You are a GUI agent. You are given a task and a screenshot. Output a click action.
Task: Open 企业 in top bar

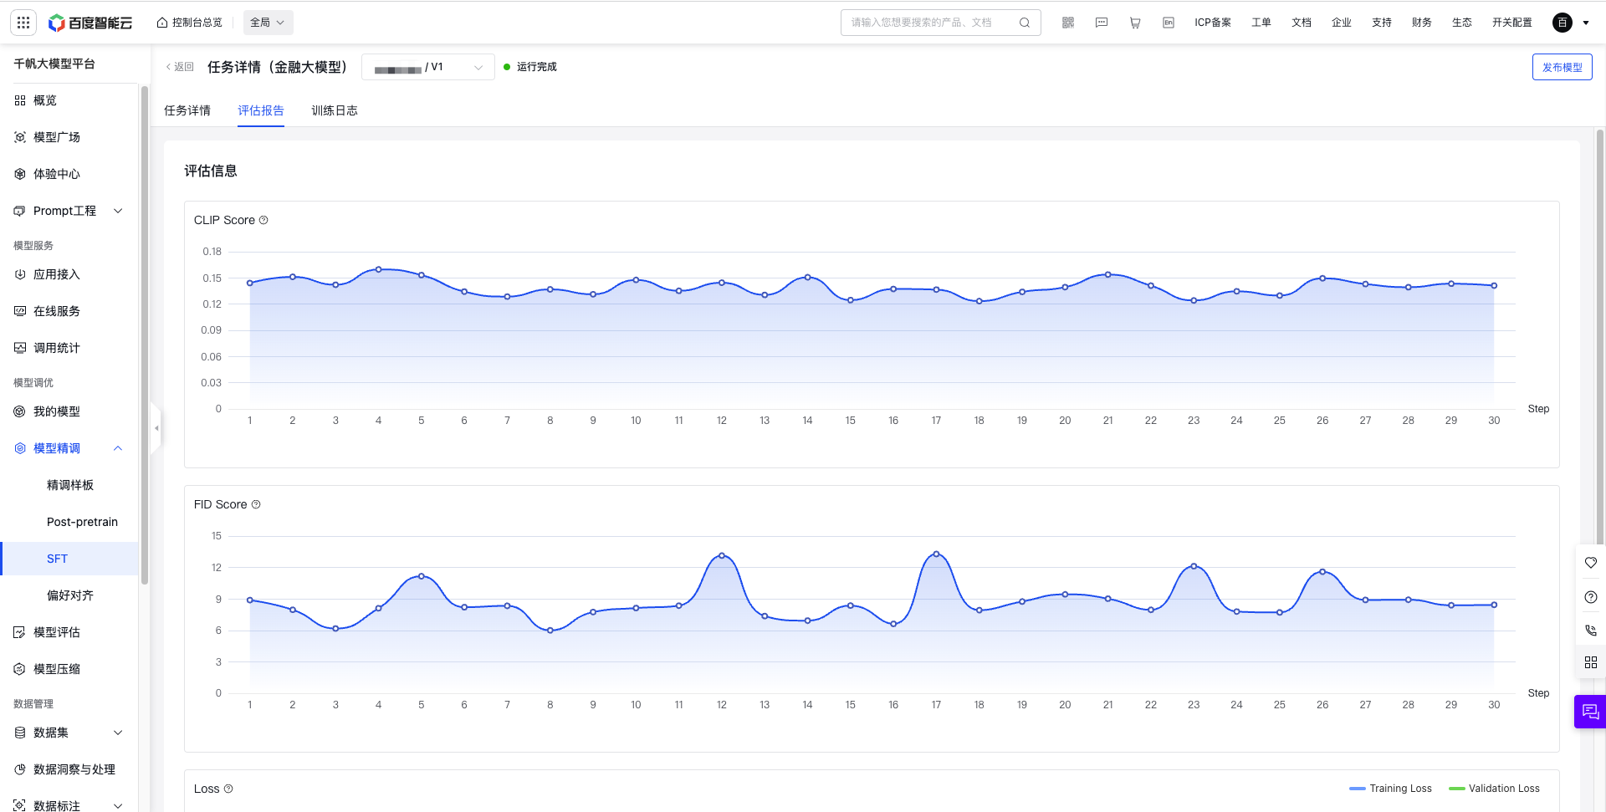(x=1342, y=23)
